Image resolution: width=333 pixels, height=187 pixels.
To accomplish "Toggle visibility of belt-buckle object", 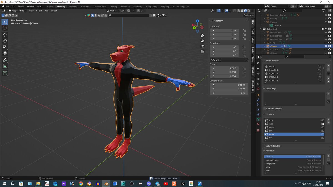I will tap(326, 32).
